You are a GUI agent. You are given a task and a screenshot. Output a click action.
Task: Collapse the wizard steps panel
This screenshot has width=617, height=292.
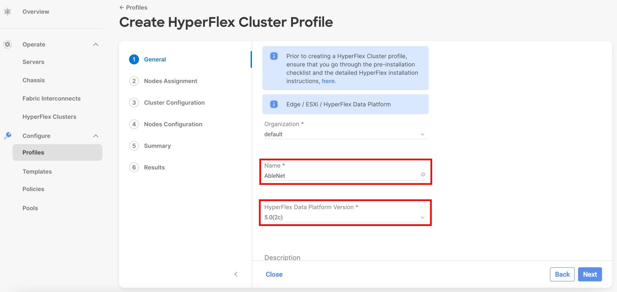click(236, 274)
